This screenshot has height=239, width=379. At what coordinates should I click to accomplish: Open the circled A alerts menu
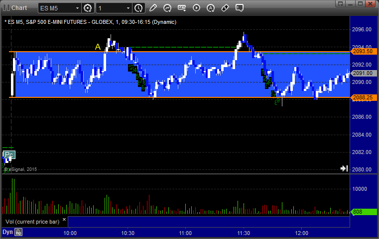tap(211, 8)
